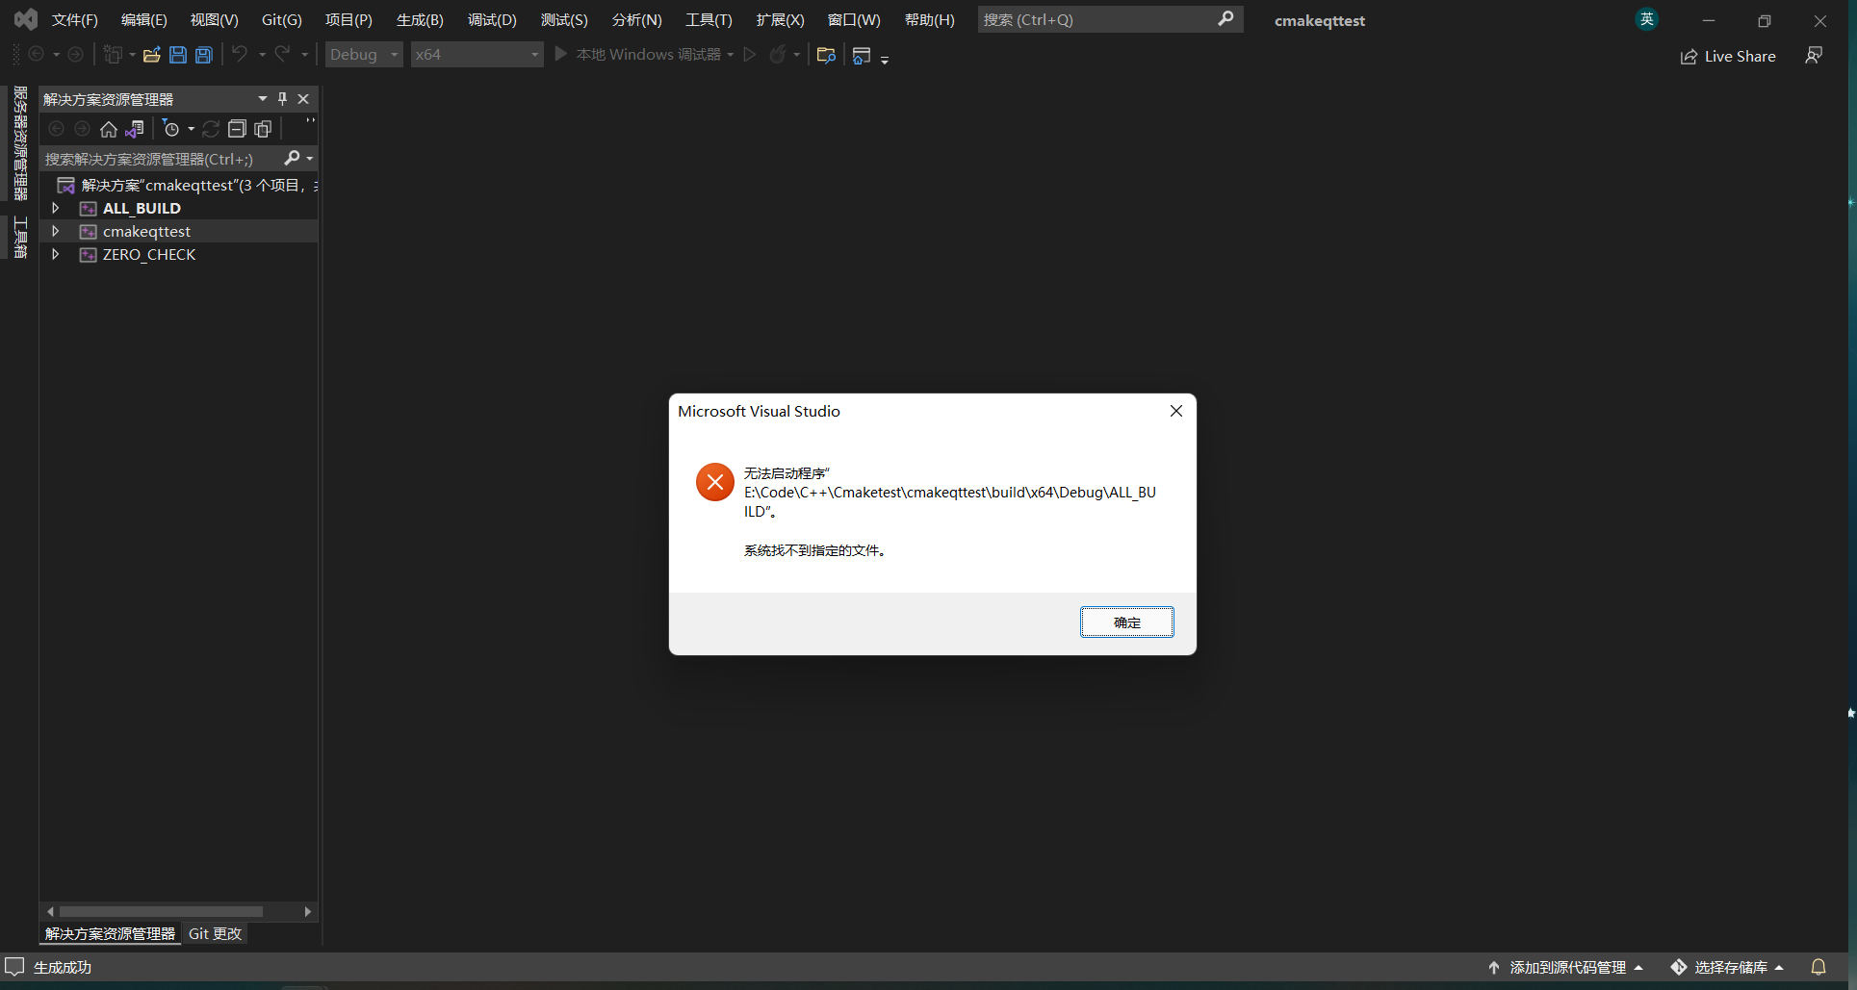Click the Navigate Forward arrow in main toolbar
Screen dimensions: 1857x990
(75, 54)
